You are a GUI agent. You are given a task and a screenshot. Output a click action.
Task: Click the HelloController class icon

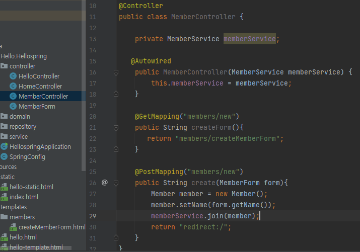pos(13,76)
